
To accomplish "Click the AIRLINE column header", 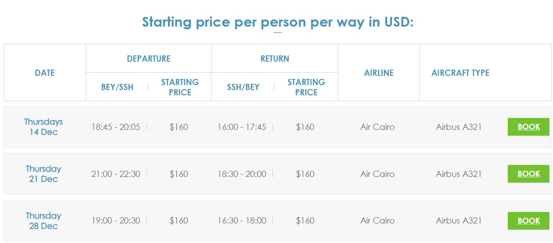I will coord(379,73).
